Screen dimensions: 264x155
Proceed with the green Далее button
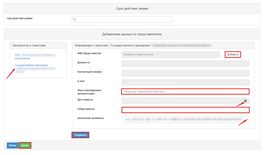25,145
